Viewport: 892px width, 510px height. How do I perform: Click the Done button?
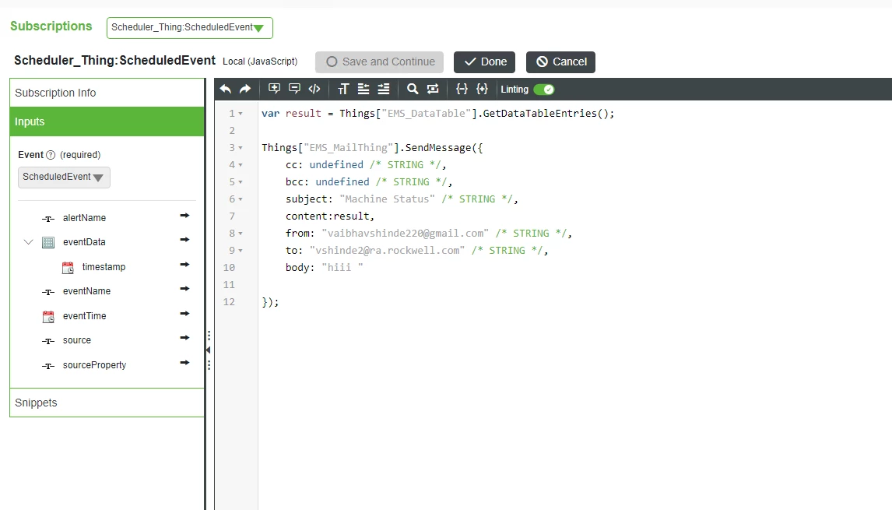pos(484,62)
